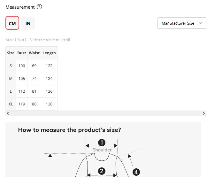Screen dimensions: 207x177
Task: Click the Length column header
Action: pyautogui.click(x=49, y=53)
